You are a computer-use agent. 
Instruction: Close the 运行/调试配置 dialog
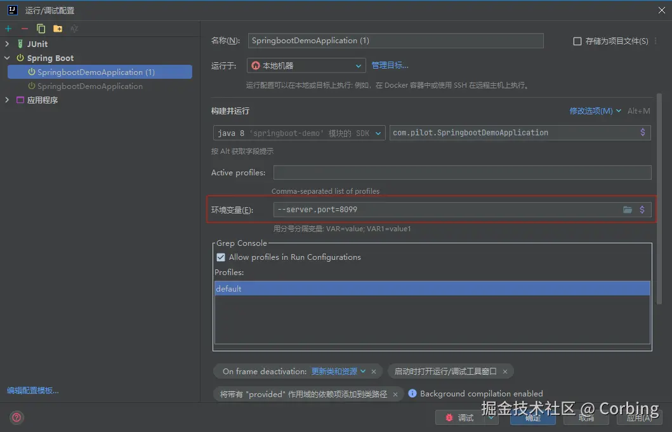[x=661, y=10]
